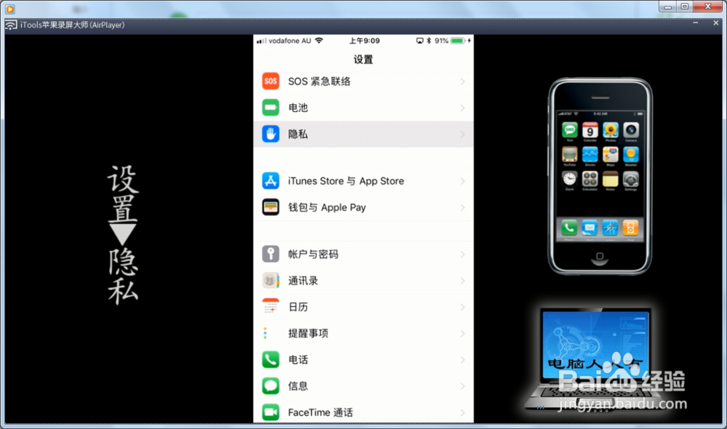
Task: Select the 隐私 settings entry
Action: [x=363, y=134]
